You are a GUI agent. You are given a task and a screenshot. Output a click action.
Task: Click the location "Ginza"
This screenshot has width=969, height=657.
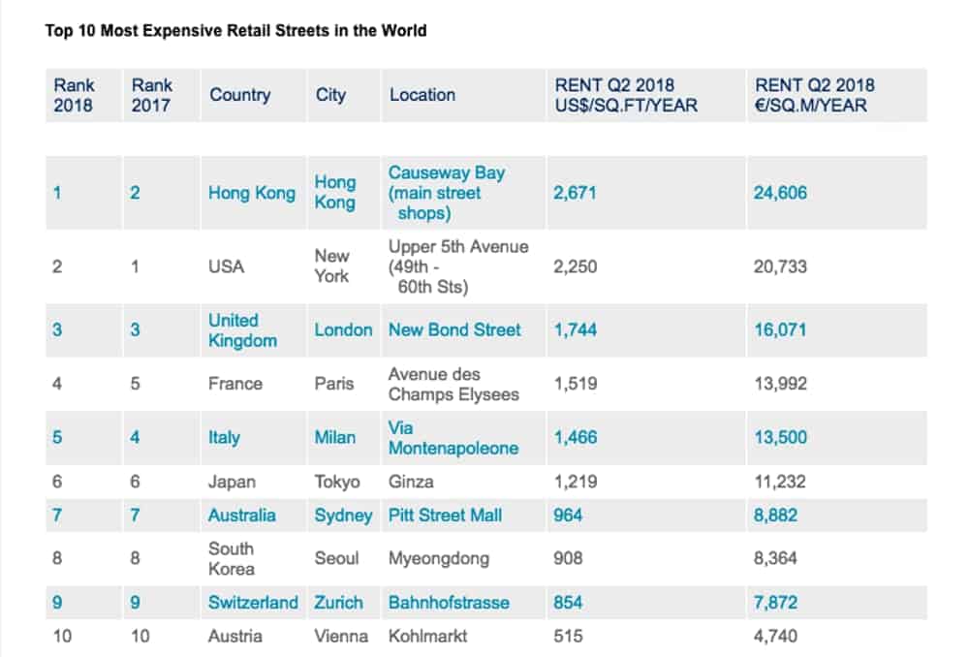[x=410, y=482]
